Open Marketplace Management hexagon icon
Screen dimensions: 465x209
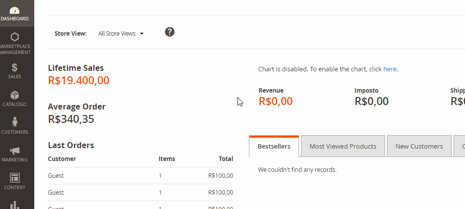[x=14, y=37]
